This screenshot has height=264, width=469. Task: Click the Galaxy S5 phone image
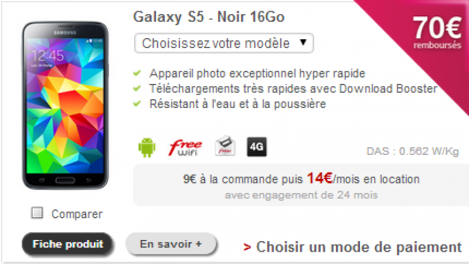[66, 106]
